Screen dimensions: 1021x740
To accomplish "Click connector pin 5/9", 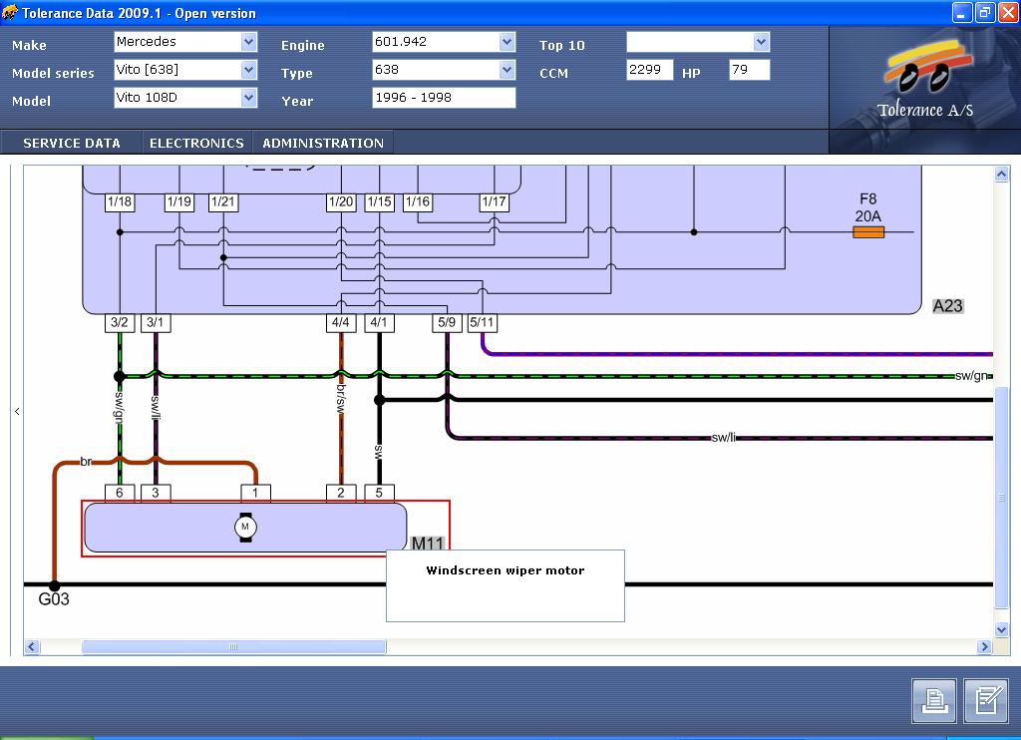I will click(448, 322).
